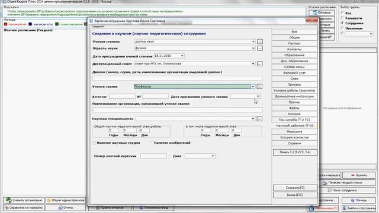Expand the Выбор группы empty dropdown
This screenshot has height=213, width=379.
tap(371, 34)
